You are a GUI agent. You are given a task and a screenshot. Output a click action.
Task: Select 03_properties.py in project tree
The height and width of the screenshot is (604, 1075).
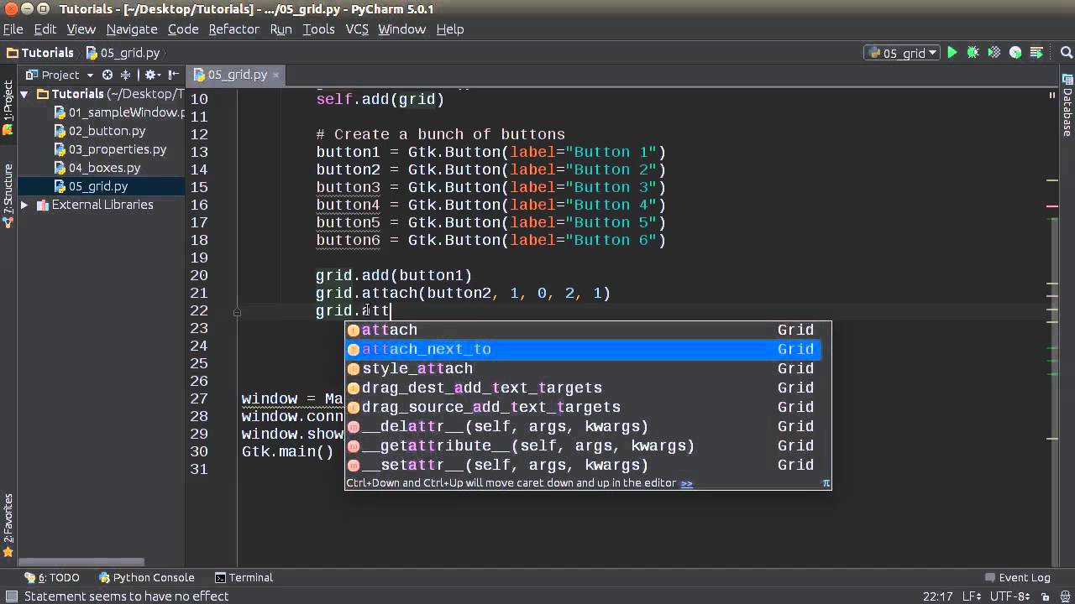(110, 149)
